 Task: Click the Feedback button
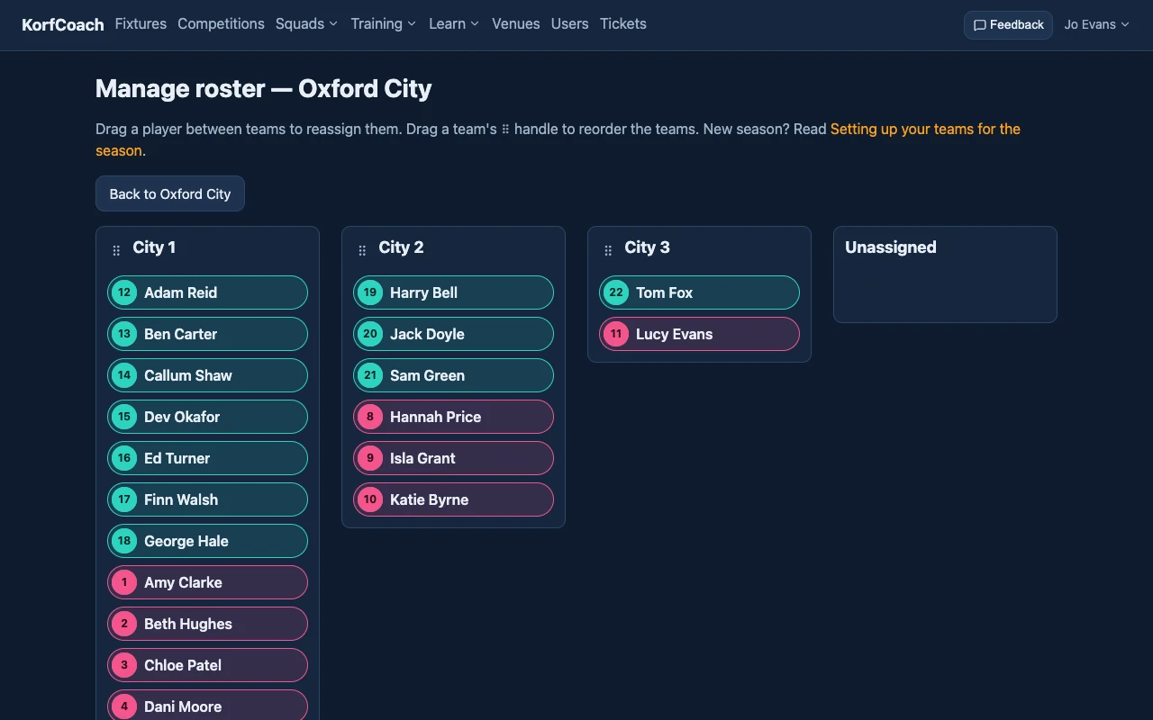click(1008, 25)
